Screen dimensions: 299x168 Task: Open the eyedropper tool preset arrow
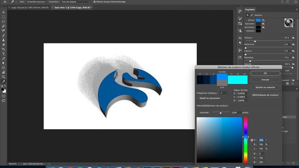pos(16,2)
